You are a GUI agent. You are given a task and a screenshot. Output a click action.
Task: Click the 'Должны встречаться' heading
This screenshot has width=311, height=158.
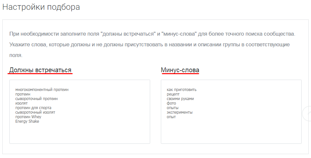click(x=40, y=70)
